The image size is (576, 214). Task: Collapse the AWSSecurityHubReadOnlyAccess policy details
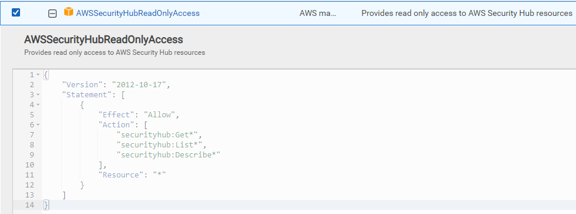point(52,14)
